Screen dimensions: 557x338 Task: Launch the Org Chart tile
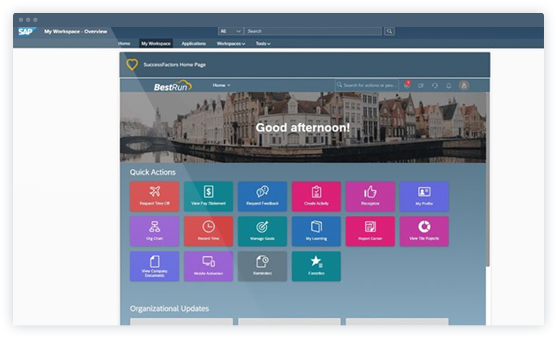pos(154,231)
